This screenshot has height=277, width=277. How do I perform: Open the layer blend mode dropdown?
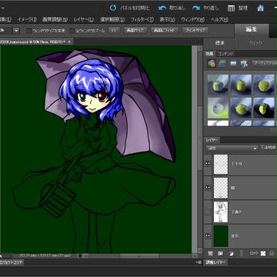[232, 149]
